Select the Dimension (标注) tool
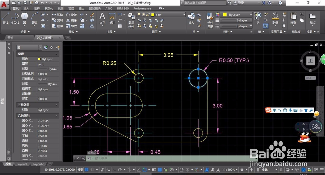Viewport: 325px width, 175px height. (112, 19)
